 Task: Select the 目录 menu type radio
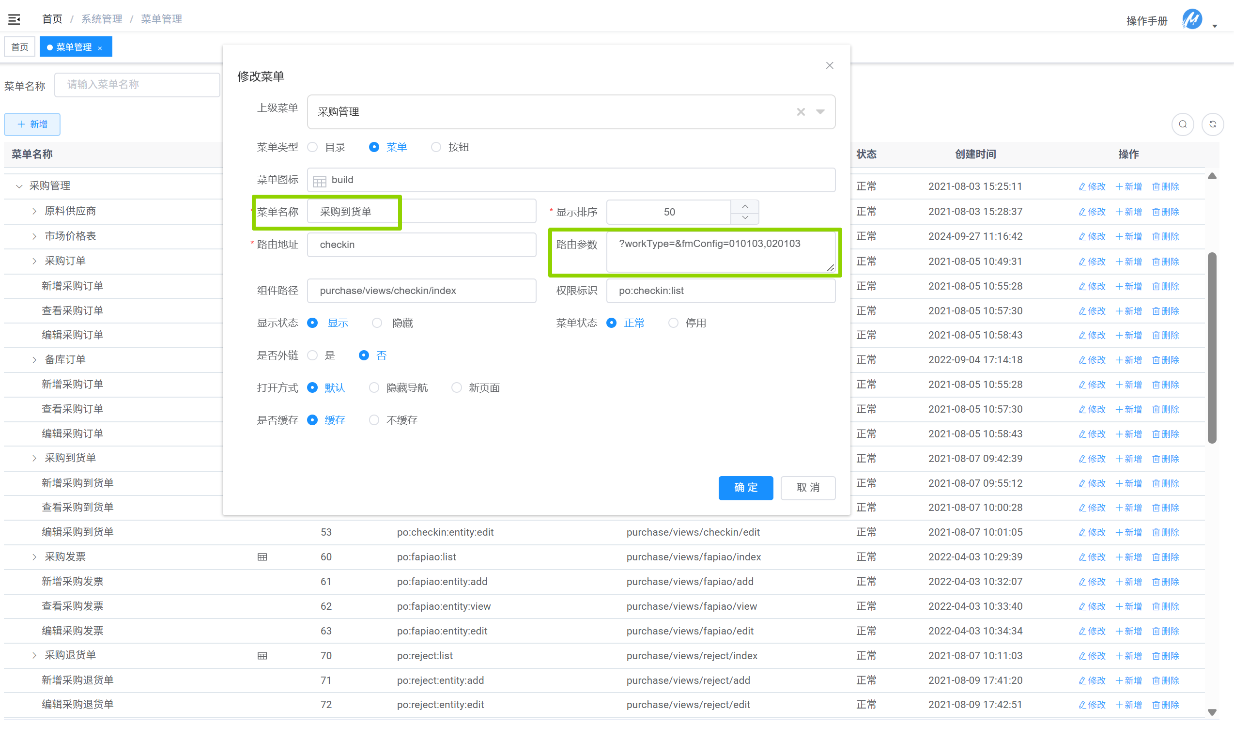[312, 147]
